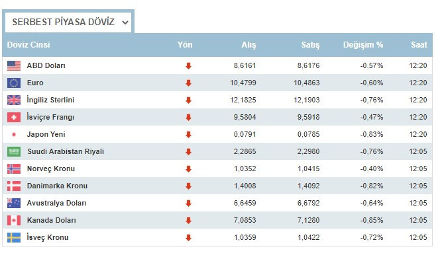Open the ABD Doları currency link

coord(46,66)
